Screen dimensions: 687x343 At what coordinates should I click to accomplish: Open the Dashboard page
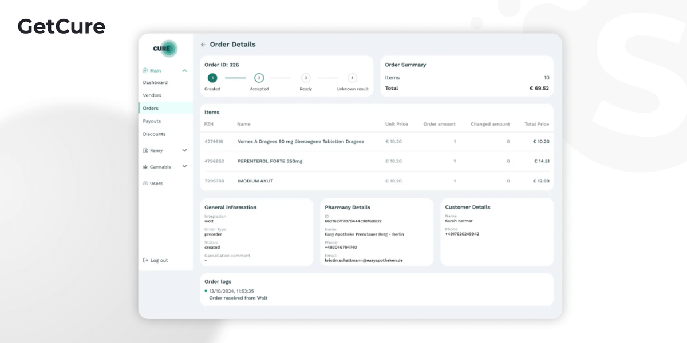(x=155, y=83)
